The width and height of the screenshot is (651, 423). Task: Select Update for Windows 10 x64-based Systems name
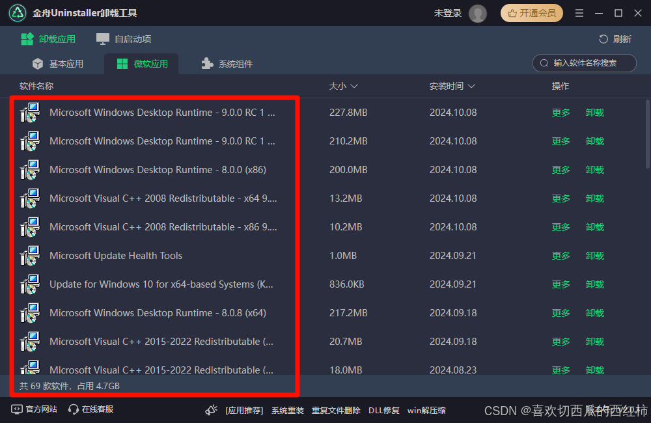[161, 284]
